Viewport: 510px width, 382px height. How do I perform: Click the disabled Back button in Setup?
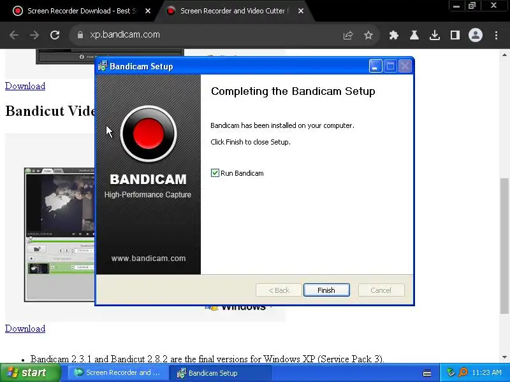(x=279, y=290)
